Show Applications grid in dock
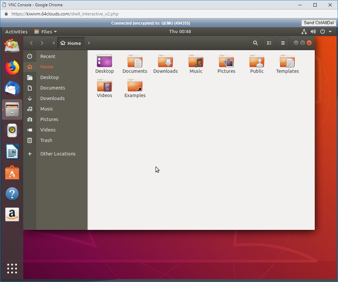The image size is (338, 282). [x=12, y=268]
